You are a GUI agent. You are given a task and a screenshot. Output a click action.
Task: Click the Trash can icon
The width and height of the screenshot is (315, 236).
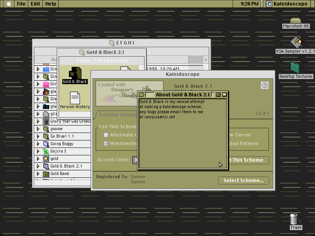(x=294, y=219)
